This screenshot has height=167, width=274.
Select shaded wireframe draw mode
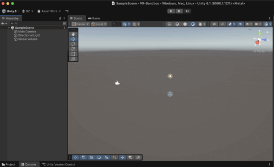click(x=177, y=24)
